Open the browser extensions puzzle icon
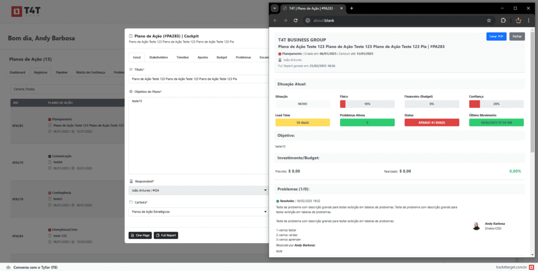 tap(503, 21)
